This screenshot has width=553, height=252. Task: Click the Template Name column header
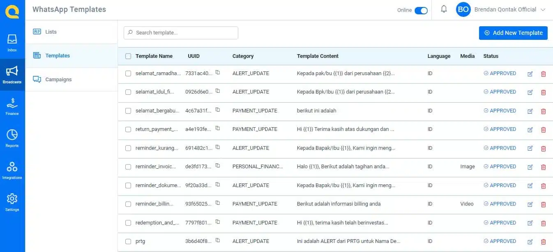154,56
